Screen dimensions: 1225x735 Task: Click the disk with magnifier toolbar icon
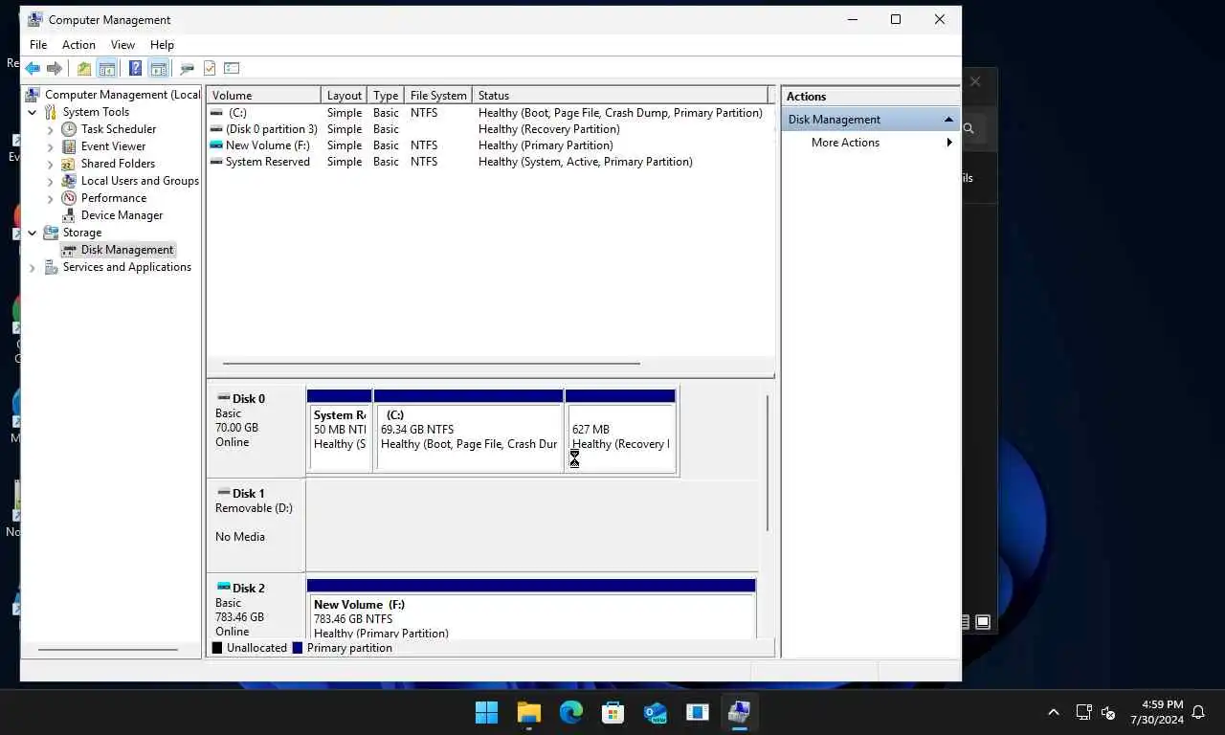187,69
